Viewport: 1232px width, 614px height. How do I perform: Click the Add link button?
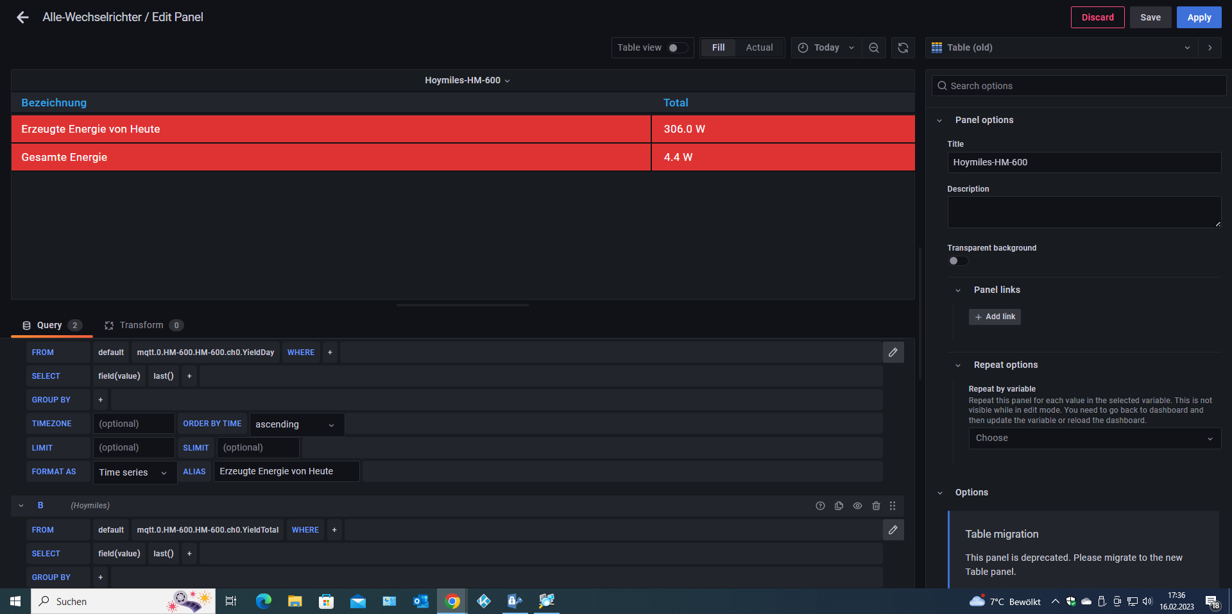(995, 317)
